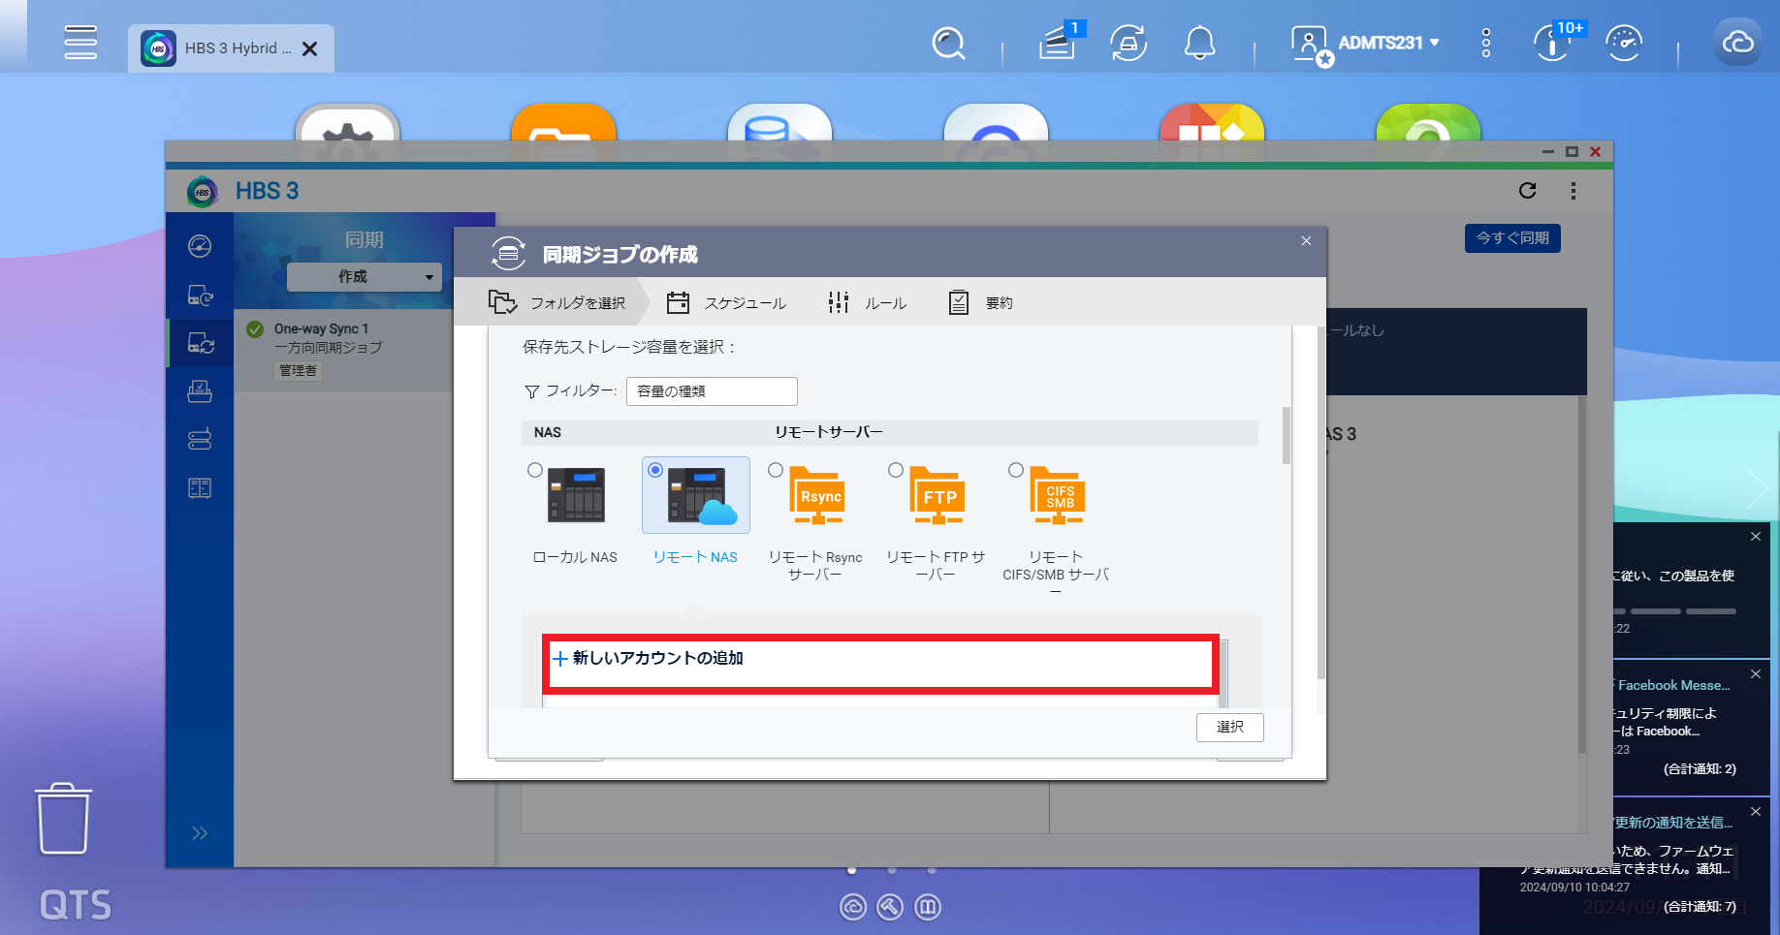Viewport: 1780px width, 935px height.
Task: Go to the ルール step tab
Action: tap(867, 303)
